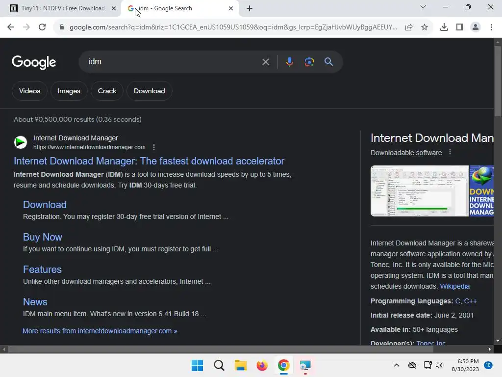The image size is (502, 377).
Task: Open tab search dropdown chevron
Action: (x=423, y=7)
